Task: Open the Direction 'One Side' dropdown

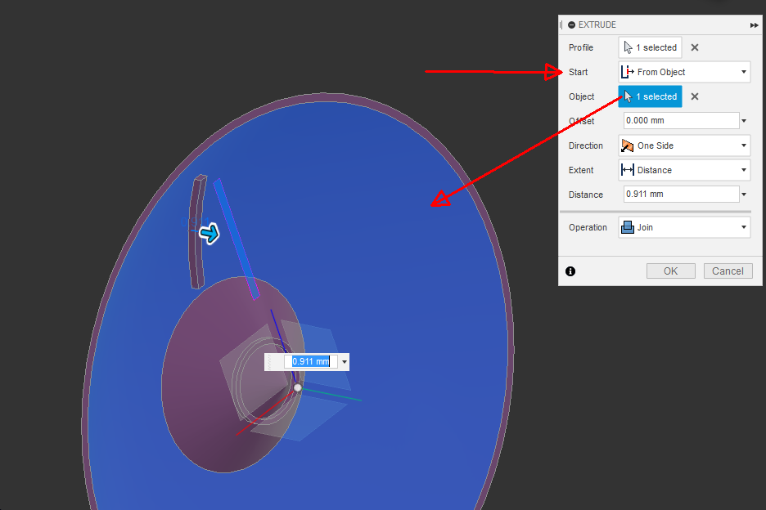Action: point(684,145)
